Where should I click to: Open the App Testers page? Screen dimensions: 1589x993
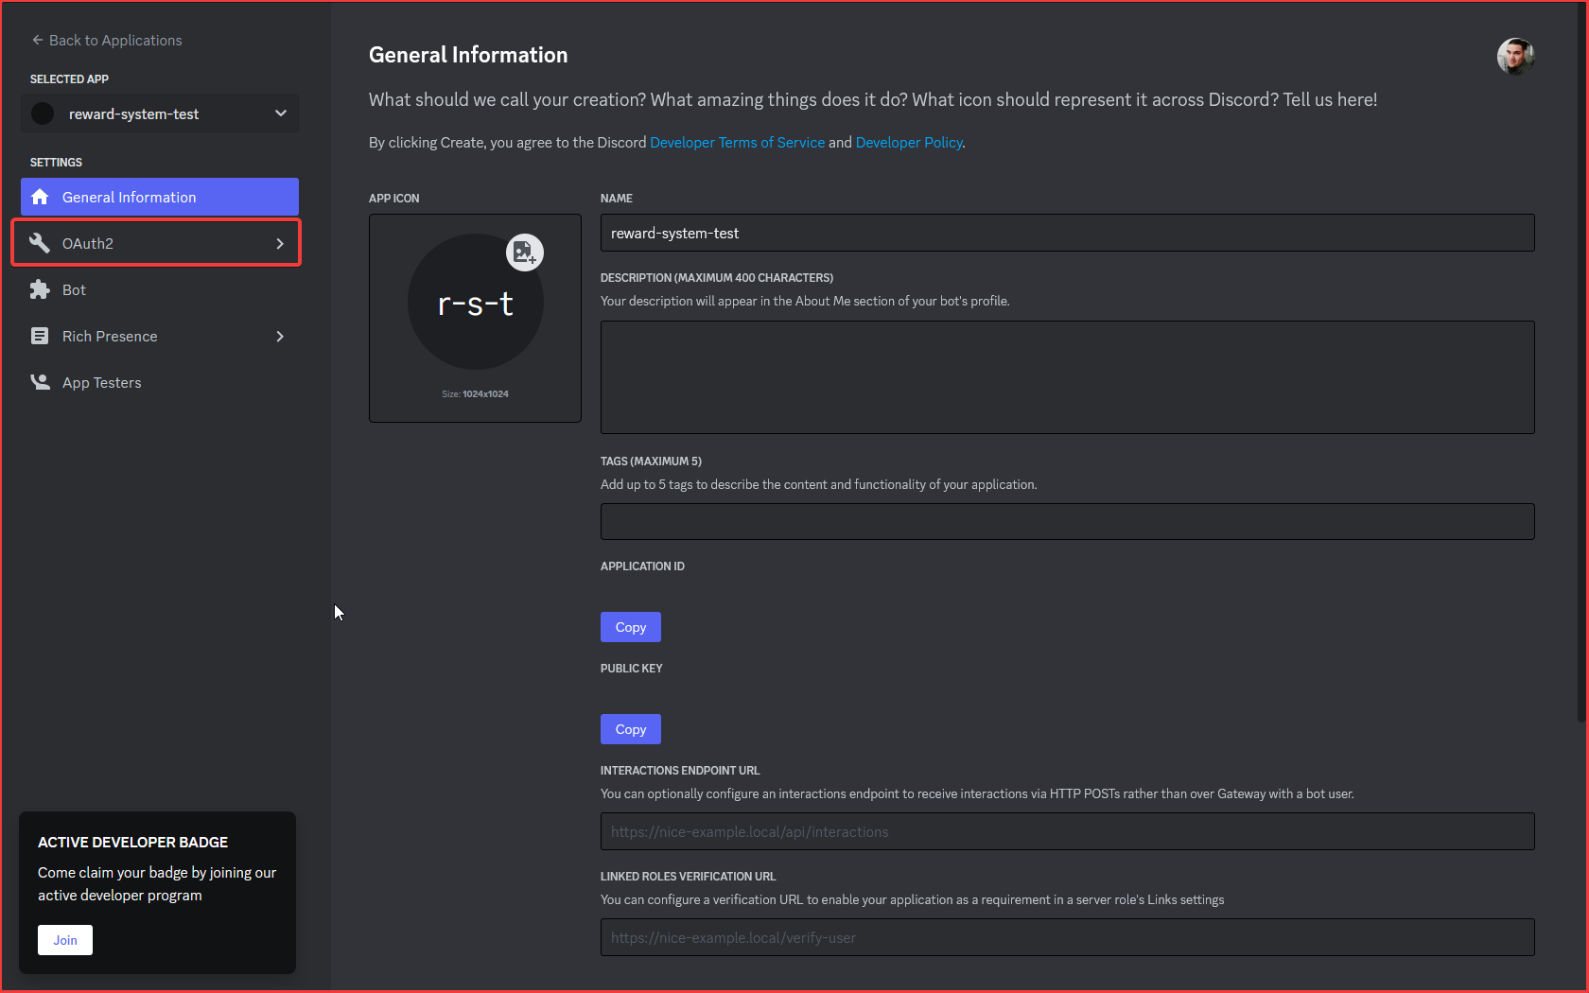pos(160,382)
